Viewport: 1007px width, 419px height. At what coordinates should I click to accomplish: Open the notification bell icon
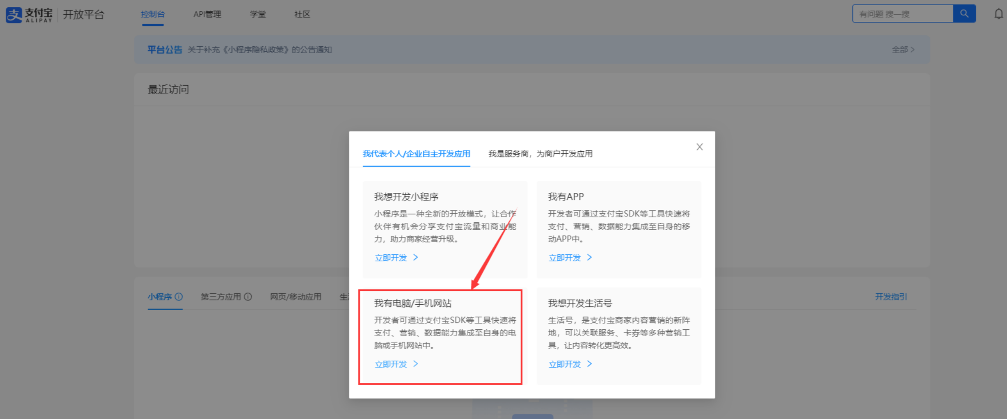tap(998, 14)
